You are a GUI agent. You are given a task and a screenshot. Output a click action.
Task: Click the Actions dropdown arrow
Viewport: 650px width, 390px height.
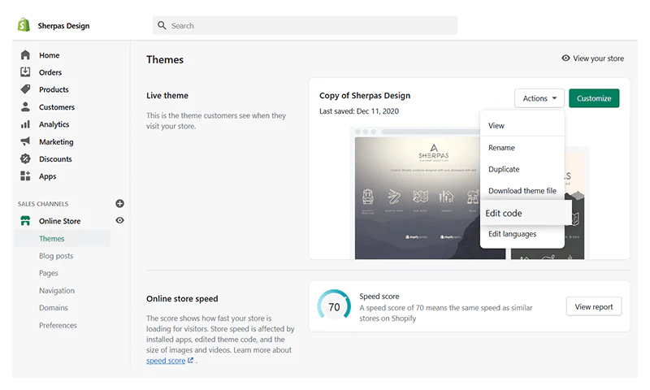[555, 98]
